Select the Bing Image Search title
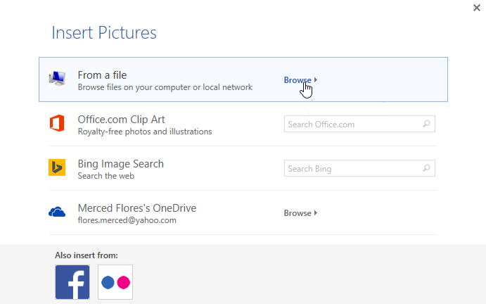Screen dimensions: 486x304 pos(120,164)
